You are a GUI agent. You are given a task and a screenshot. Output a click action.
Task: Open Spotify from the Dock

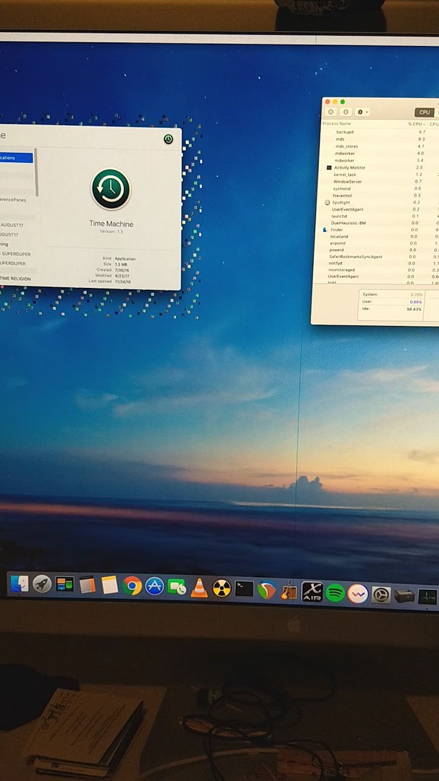click(x=335, y=592)
